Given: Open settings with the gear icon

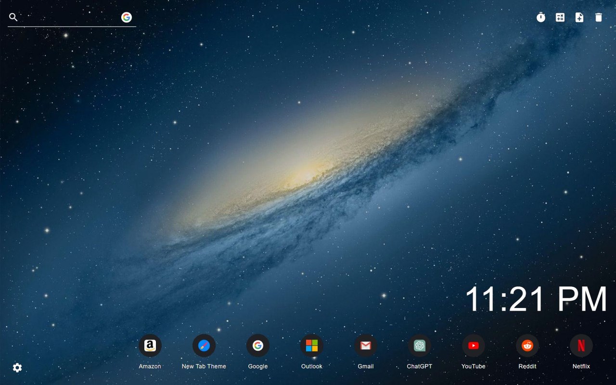Looking at the screenshot, I should pyautogui.click(x=17, y=368).
